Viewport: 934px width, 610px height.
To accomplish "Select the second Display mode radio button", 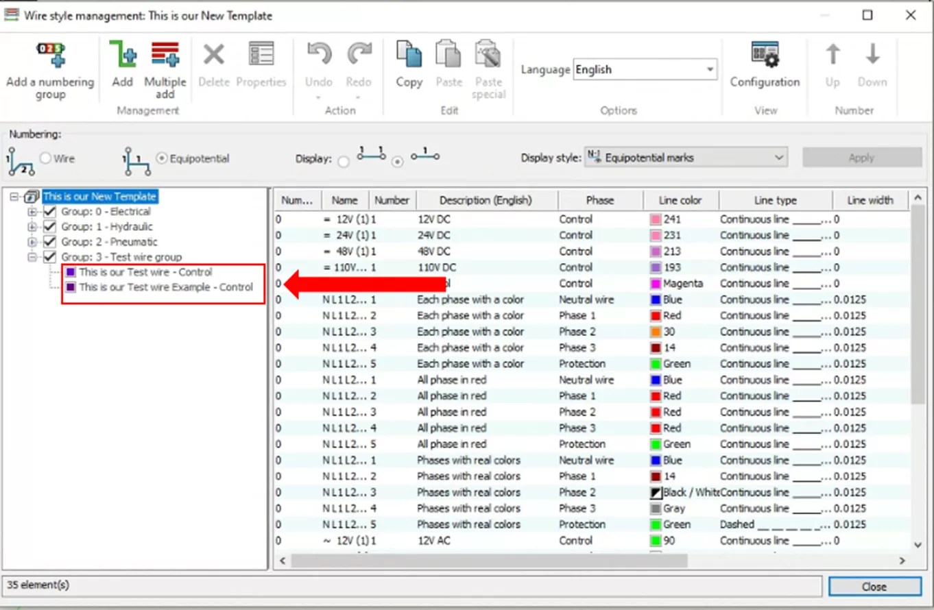I will [x=397, y=161].
